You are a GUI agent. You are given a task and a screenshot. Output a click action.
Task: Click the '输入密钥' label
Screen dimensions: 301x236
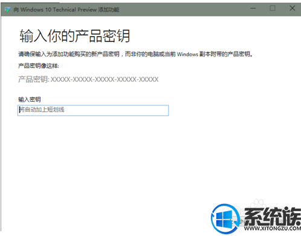point(30,99)
